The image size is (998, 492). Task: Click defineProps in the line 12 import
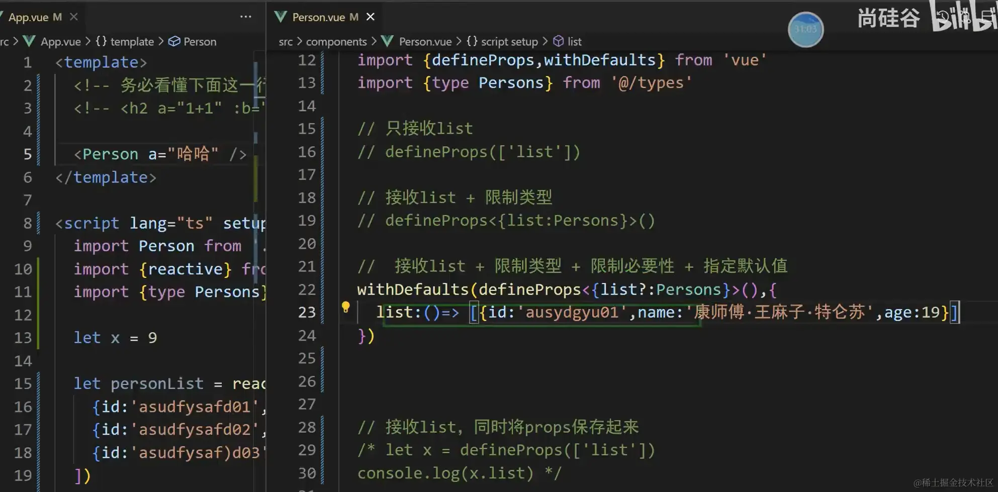pyautogui.click(x=483, y=60)
